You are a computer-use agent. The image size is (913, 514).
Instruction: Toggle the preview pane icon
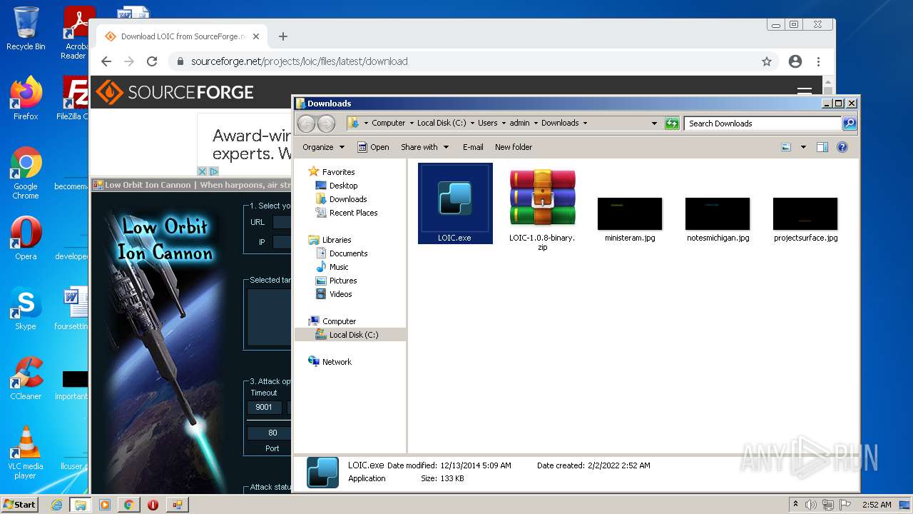pos(822,147)
